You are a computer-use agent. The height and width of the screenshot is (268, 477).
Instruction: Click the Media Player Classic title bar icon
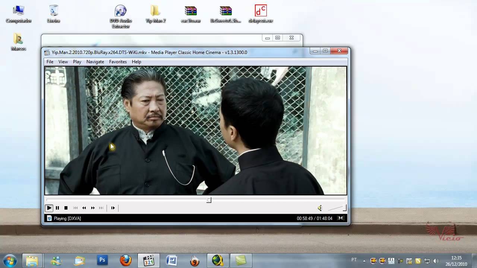click(x=47, y=52)
